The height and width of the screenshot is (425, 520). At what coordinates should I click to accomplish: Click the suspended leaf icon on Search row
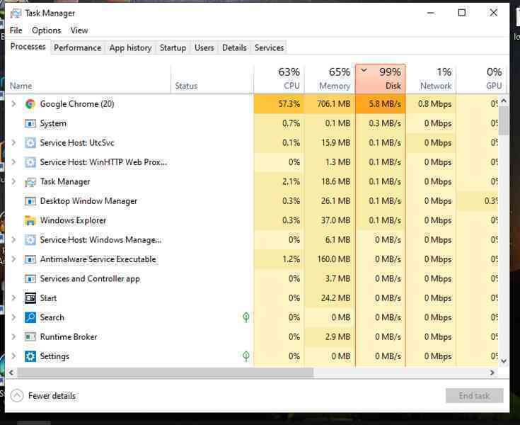pos(246,317)
